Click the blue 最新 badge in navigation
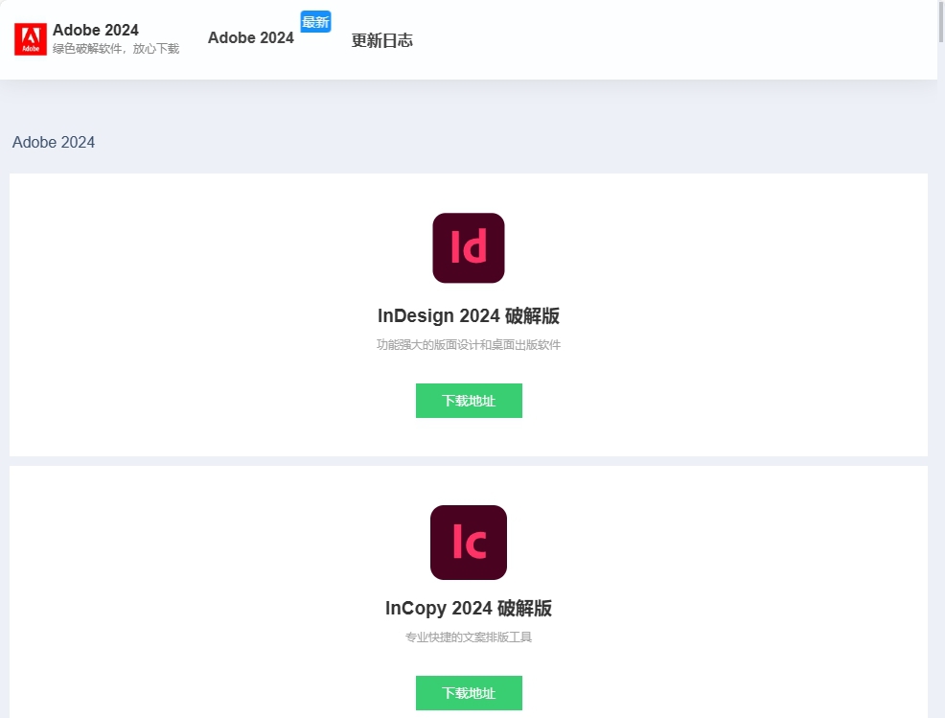This screenshot has height=718, width=945. (315, 21)
